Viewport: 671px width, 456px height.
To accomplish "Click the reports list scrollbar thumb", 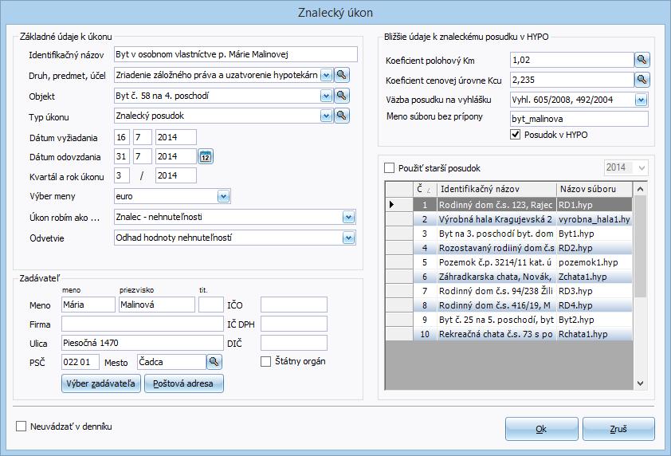I will pos(640,246).
